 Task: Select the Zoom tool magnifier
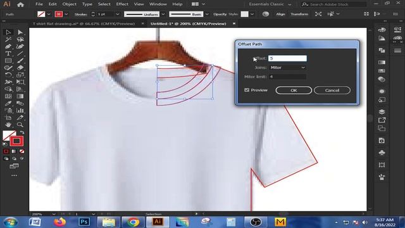20,125
